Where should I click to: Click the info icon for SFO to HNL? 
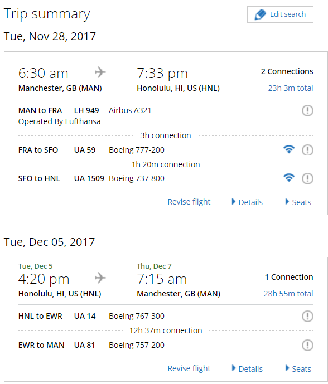click(x=307, y=178)
